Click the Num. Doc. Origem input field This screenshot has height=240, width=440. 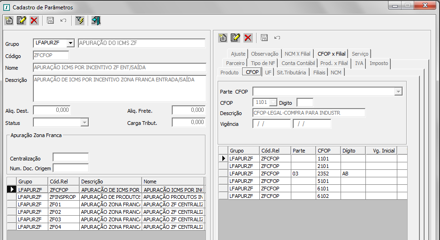[x=70, y=168]
